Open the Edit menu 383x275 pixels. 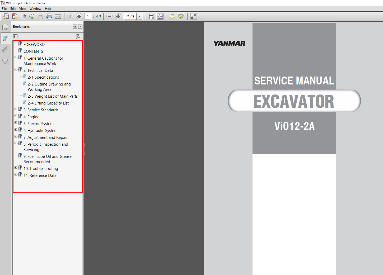click(13, 9)
